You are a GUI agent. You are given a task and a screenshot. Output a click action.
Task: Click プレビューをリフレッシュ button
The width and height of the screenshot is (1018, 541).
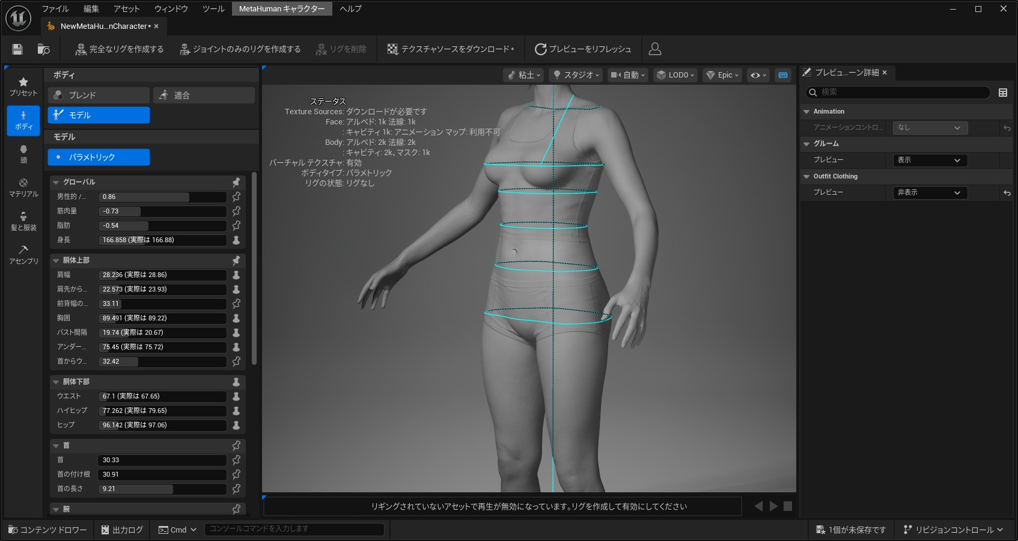click(x=583, y=49)
